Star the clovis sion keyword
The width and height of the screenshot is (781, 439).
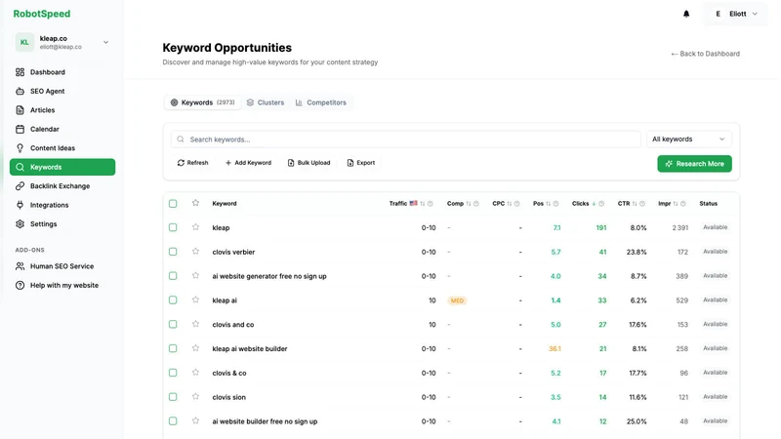195,397
